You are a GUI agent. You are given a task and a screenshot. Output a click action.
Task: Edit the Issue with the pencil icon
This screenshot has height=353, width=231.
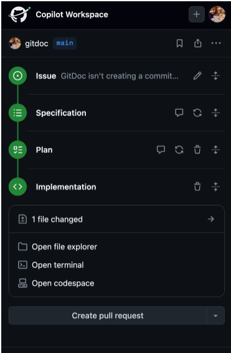coord(197,76)
